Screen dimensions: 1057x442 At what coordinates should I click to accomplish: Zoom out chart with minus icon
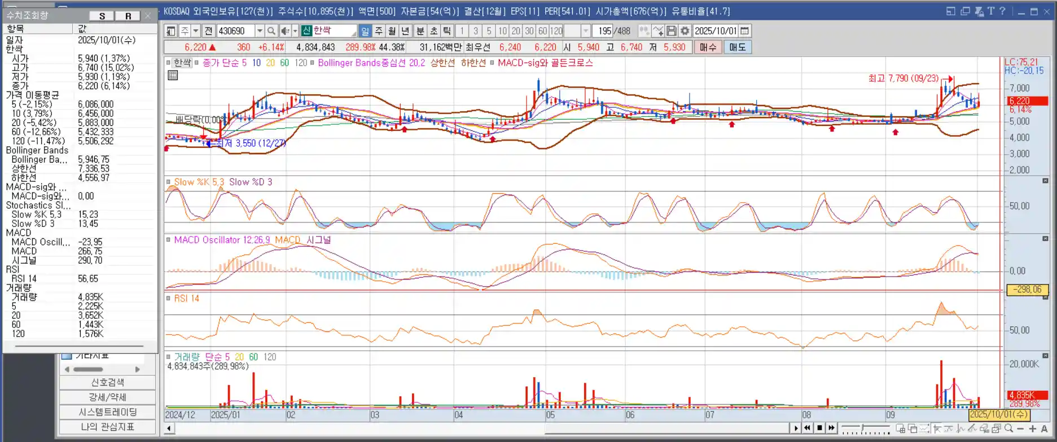click(1020, 428)
